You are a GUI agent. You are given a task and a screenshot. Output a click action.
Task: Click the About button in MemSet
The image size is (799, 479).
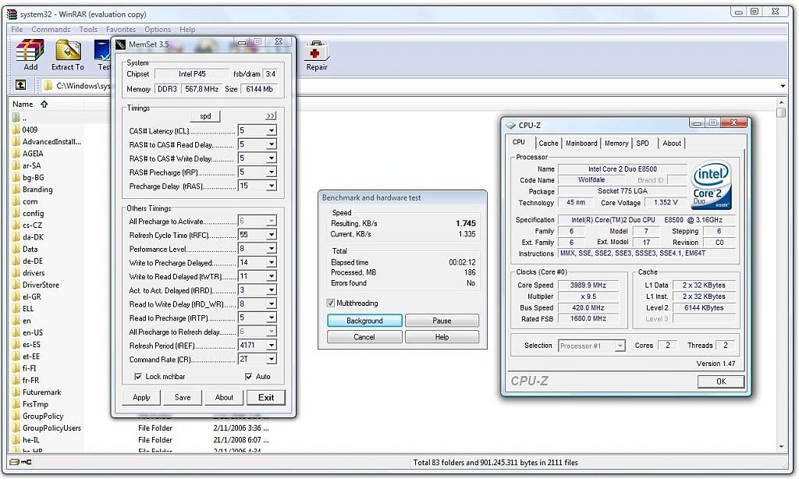tap(224, 397)
